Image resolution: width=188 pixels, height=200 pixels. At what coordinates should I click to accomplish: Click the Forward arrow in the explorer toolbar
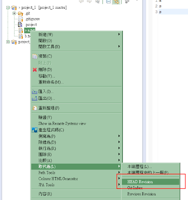click(x=89, y=1)
